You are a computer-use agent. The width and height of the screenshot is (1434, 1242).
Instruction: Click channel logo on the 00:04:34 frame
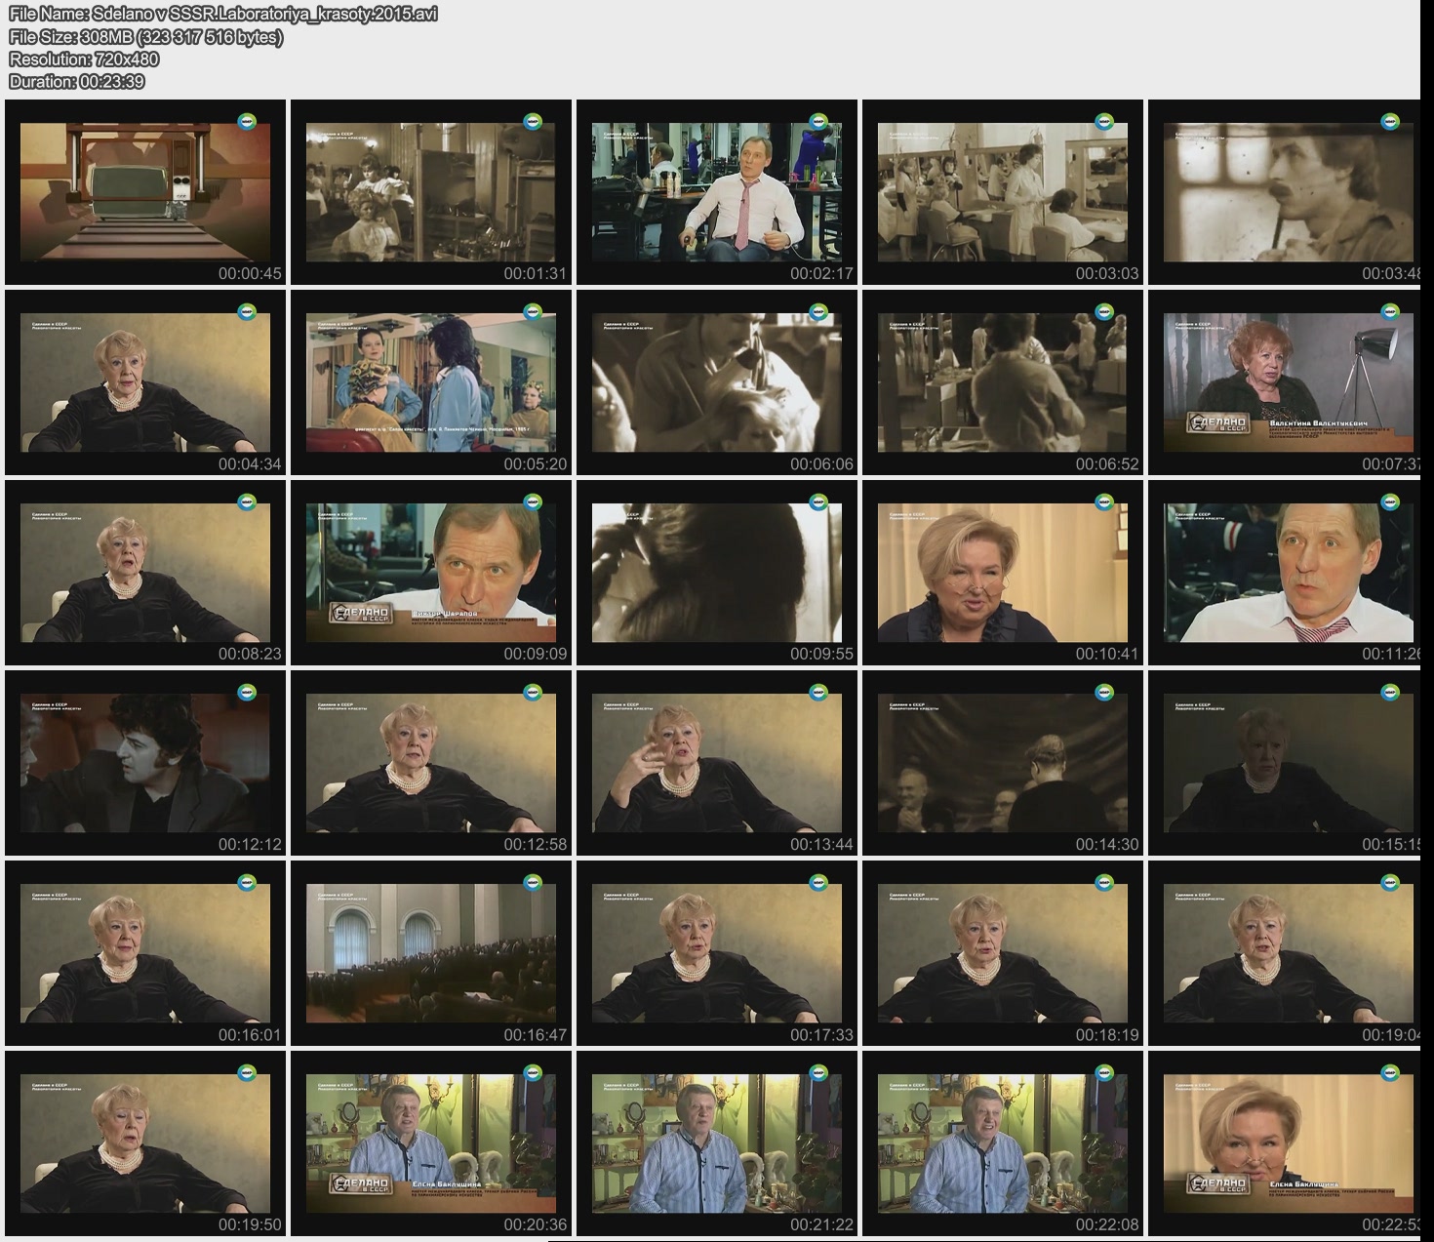(248, 312)
